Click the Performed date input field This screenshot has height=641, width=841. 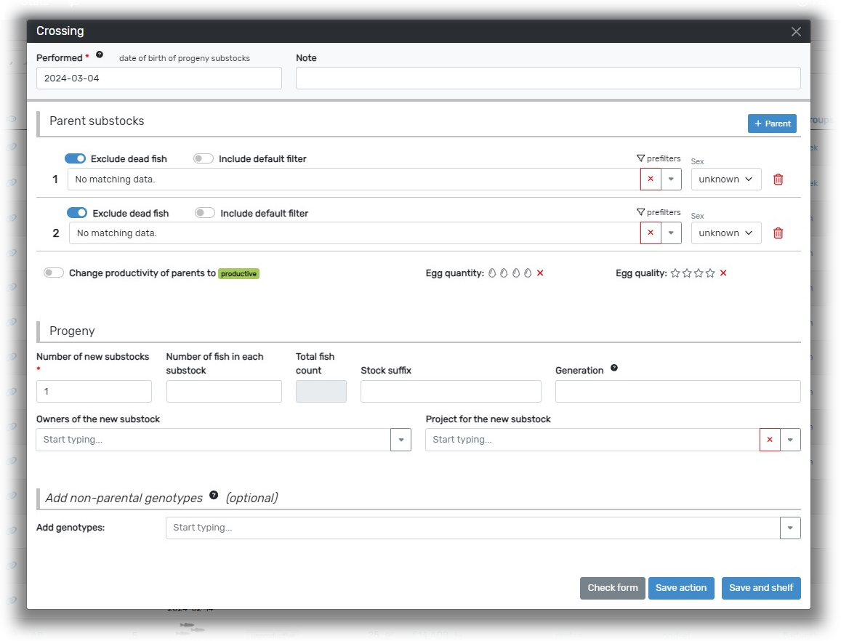158,78
